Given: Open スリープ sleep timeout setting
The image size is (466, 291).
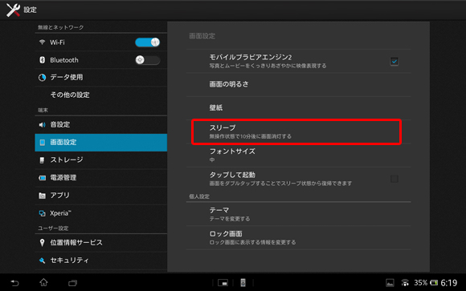Looking at the screenshot, I should pos(299,131).
